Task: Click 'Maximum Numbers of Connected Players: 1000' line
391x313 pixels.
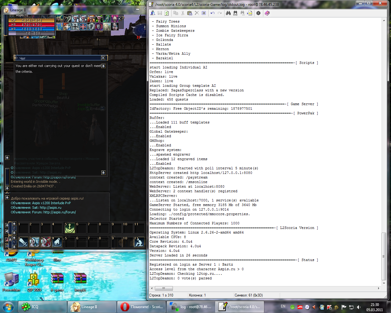Action: click(195, 223)
